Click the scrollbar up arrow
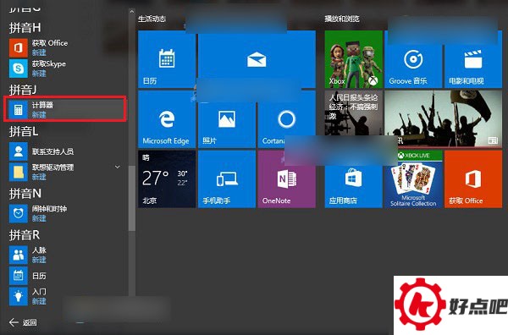Viewport: 508px width, 335px height. 131,11
